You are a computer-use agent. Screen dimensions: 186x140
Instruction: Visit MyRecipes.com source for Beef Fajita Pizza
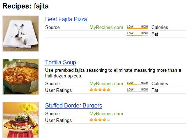[x=106, y=27]
